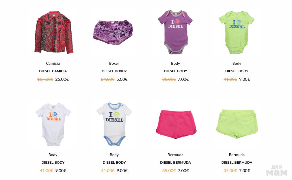
Task: Open white body with blue trim image
Action: pyautogui.click(x=114, y=124)
